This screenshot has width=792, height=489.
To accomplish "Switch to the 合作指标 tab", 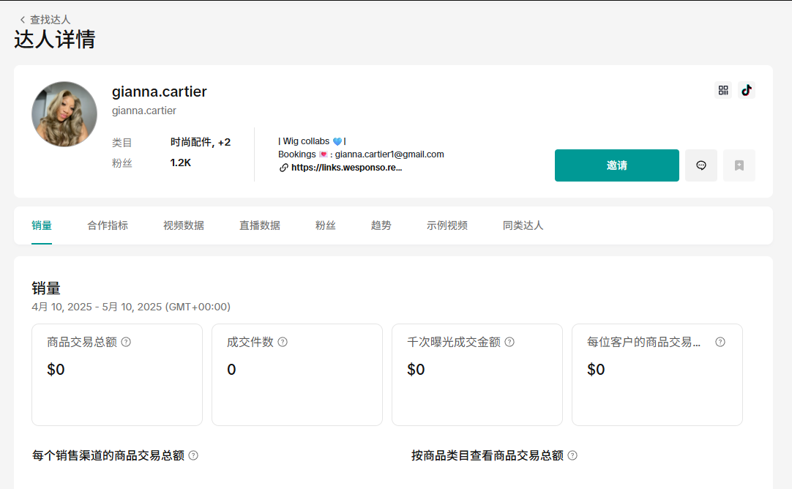I will [x=108, y=225].
